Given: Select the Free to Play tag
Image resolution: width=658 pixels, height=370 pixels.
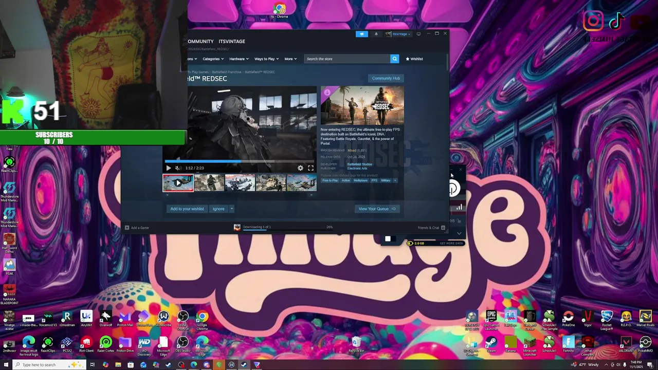Looking at the screenshot, I should pos(330,180).
